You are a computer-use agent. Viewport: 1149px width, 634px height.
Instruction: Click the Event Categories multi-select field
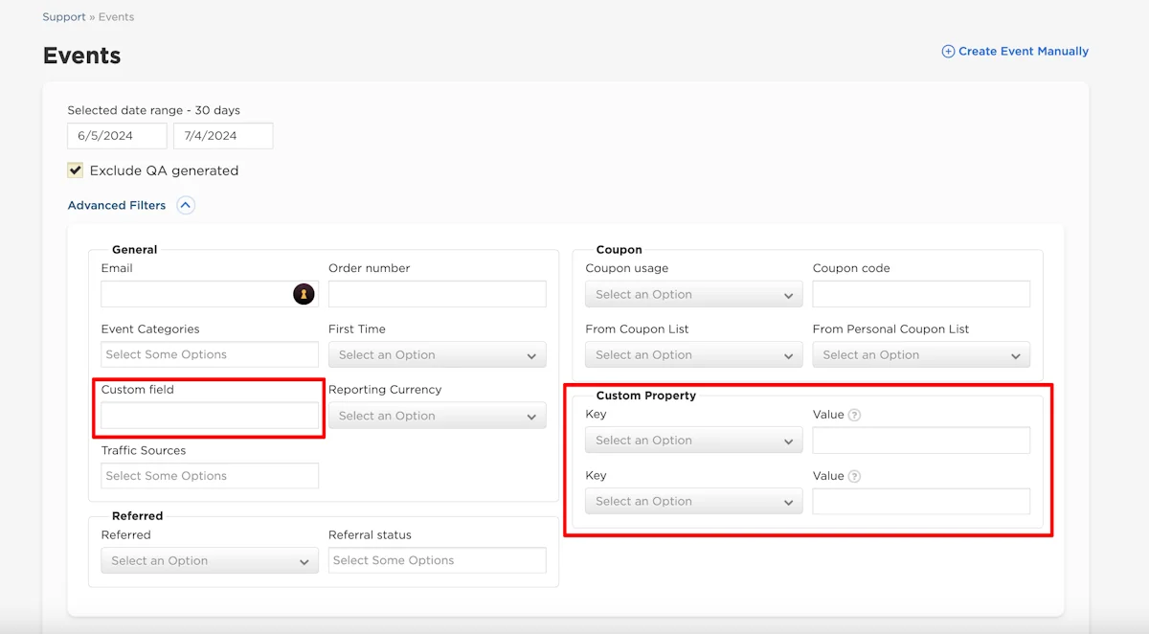click(210, 354)
